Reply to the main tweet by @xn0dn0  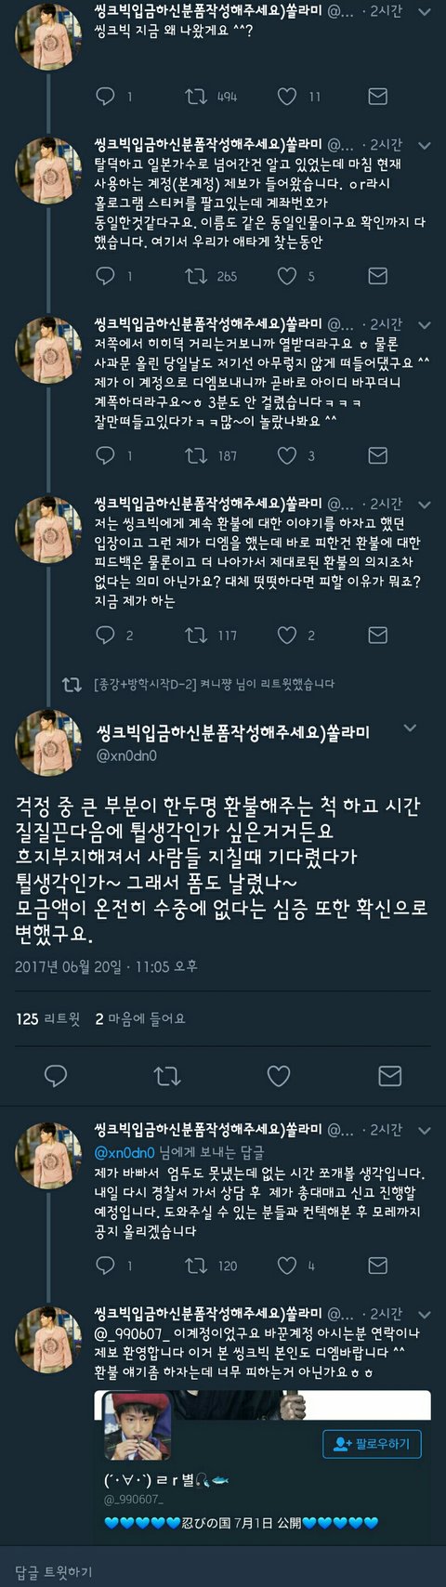point(56,1076)
